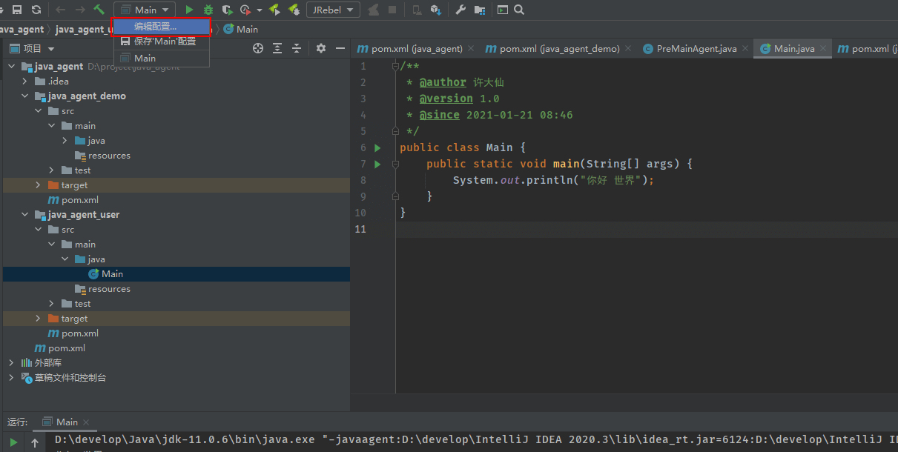
Task: Run Main with coverage shield icon
Action: pos(228,10)
